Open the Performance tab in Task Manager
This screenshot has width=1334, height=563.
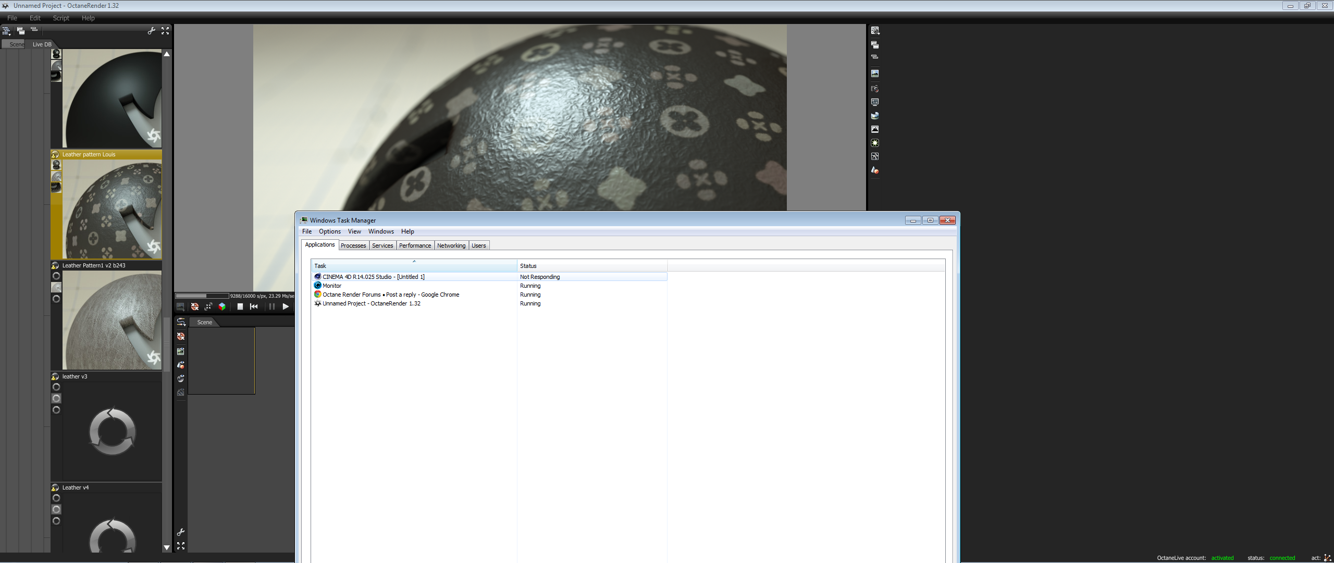(415, 246)
